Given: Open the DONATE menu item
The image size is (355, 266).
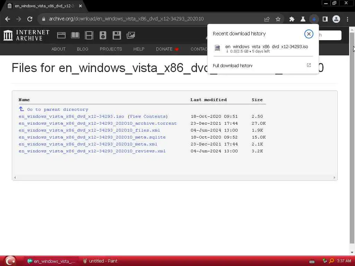Looking at the screenshot, I should coord(167,49).
